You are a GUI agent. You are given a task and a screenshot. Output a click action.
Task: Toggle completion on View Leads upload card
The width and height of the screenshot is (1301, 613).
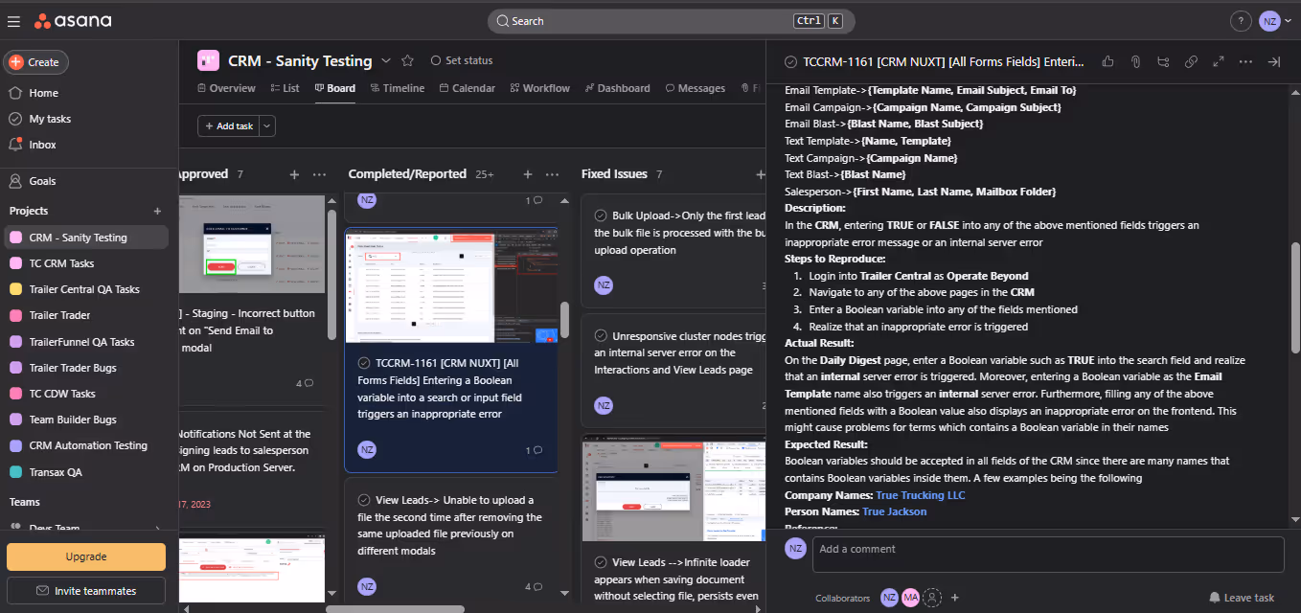pyautogui.click(x=364, y=500)
